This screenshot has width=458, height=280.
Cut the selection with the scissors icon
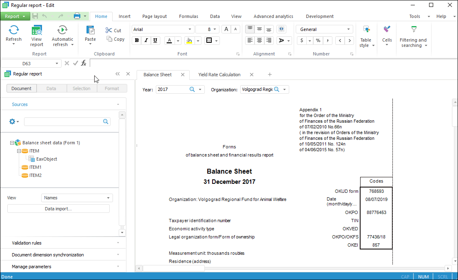point(109,30)
